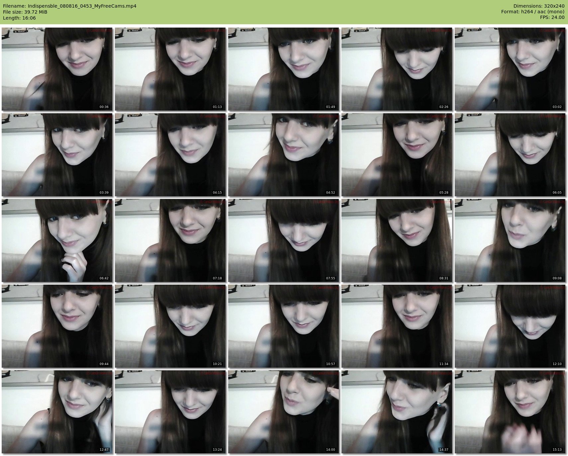The height and width of the screenshot is (456, 568).
Task: Pick the frame stamped 09:08
Action: coord(510,240)
